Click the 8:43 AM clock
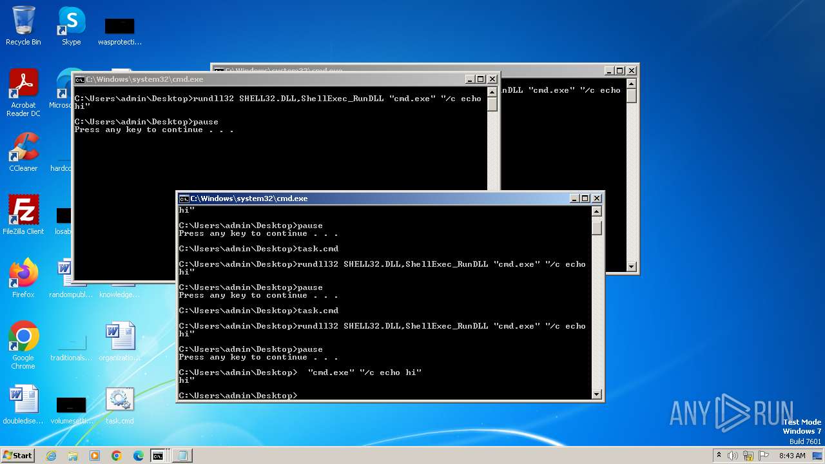This screenshot has width=825, height=464. click(792, 456)
